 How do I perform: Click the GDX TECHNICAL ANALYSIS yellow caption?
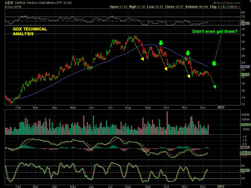point(30,31)
